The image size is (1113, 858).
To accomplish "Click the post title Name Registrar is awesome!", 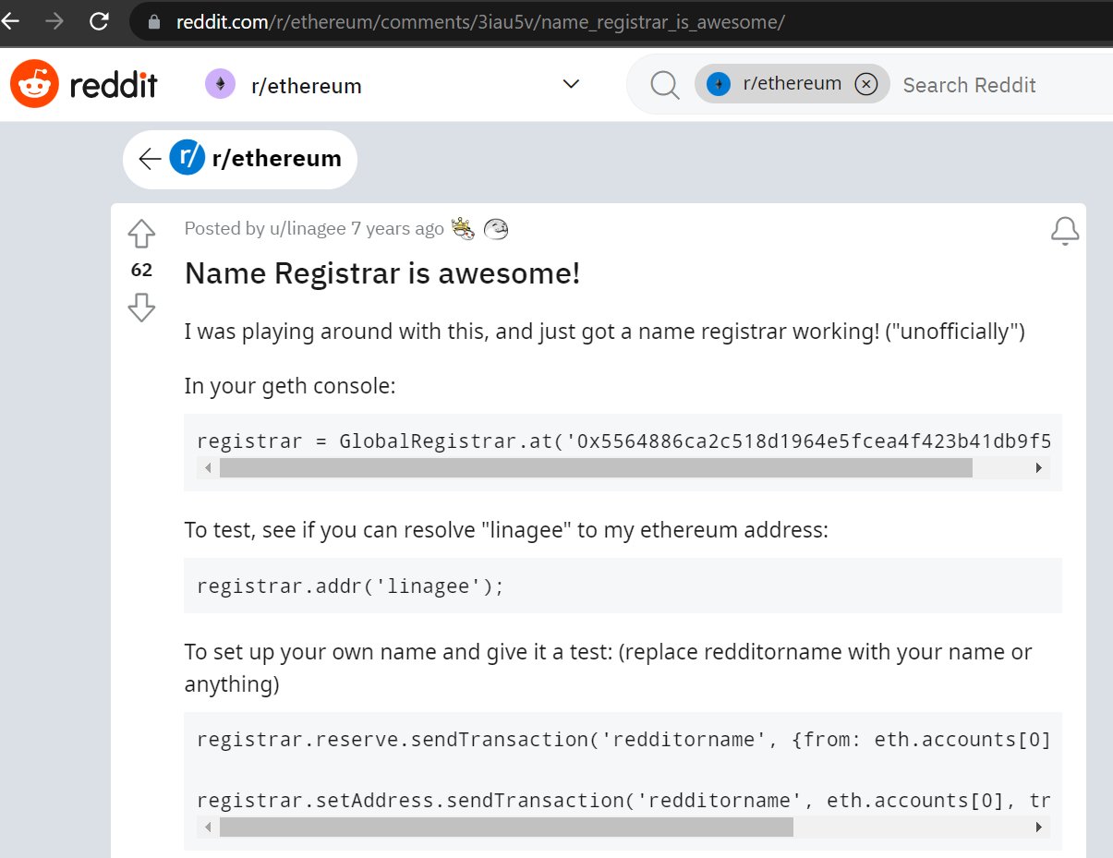I will (382, 273).
